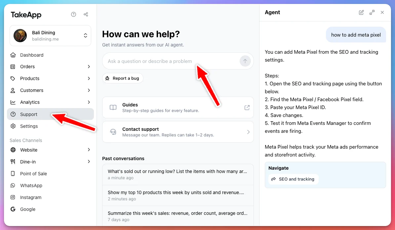Click the send arrow button in question field

245,61
